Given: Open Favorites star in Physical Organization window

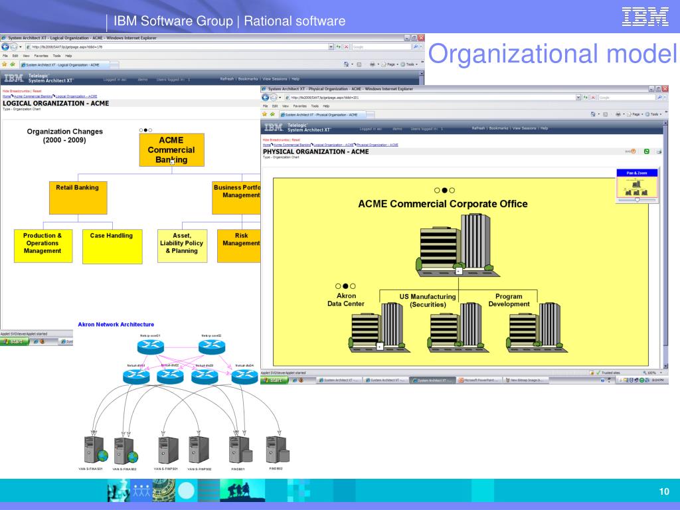Looking at the screenshot, I should tap(264, 114).
